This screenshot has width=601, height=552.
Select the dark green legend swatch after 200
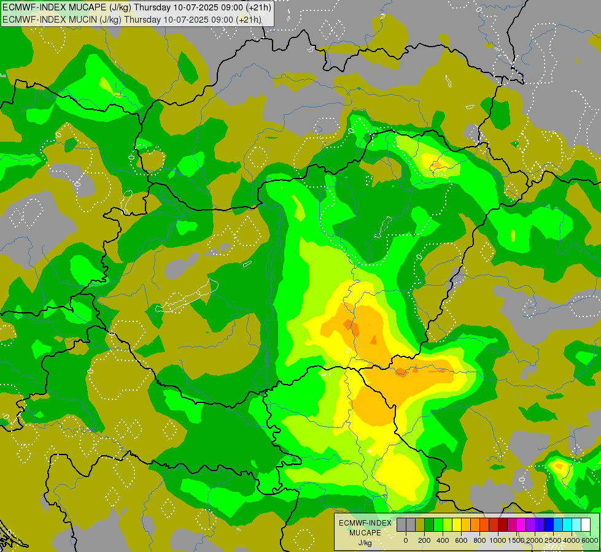(x=429, y=524)
